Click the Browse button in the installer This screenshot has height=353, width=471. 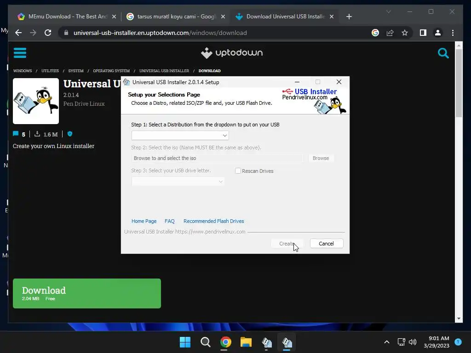(x=321, y=158)
